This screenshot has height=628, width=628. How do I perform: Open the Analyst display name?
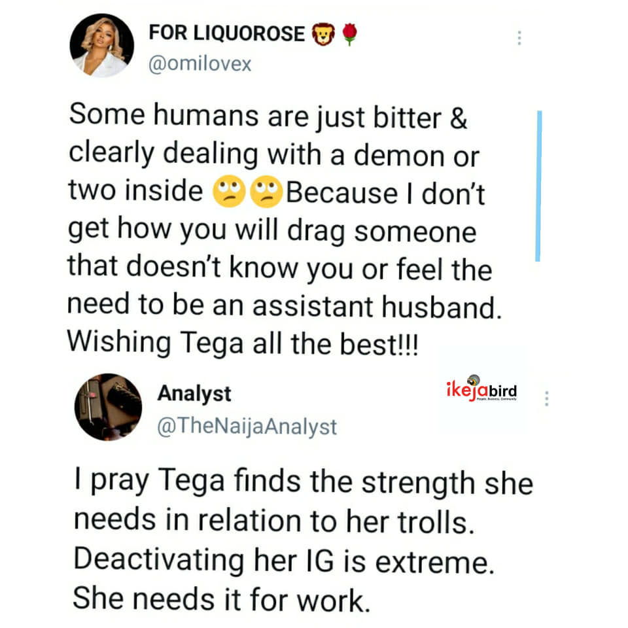point(194,394)
